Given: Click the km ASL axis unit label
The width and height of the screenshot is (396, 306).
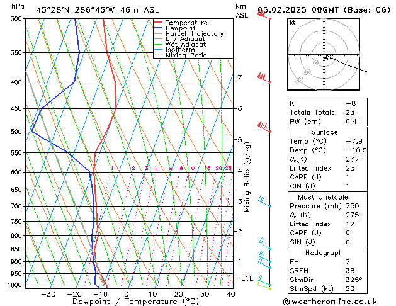Looking at the screenshot, I should [242, 11].
